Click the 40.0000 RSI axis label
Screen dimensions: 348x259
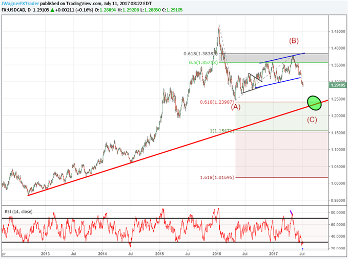click(338, 237)
